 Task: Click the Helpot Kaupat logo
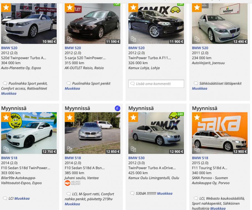(72, 183)
